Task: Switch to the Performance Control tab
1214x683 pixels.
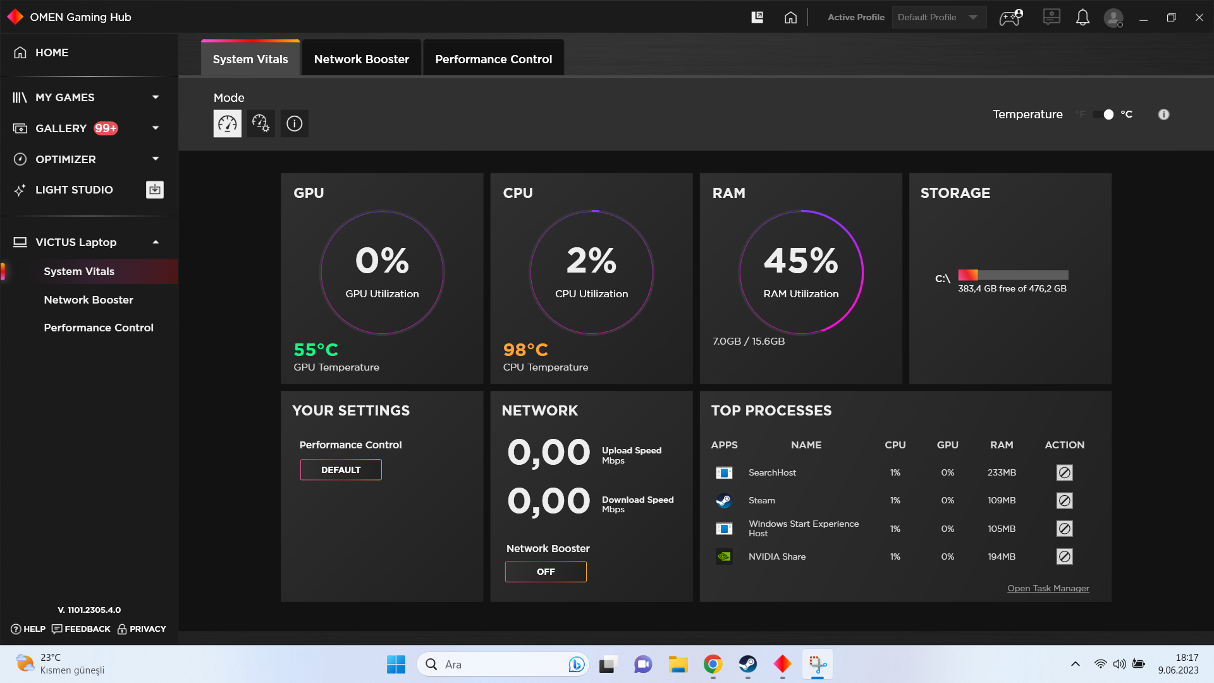Action: pyautogui.click(x=493, y=59)
